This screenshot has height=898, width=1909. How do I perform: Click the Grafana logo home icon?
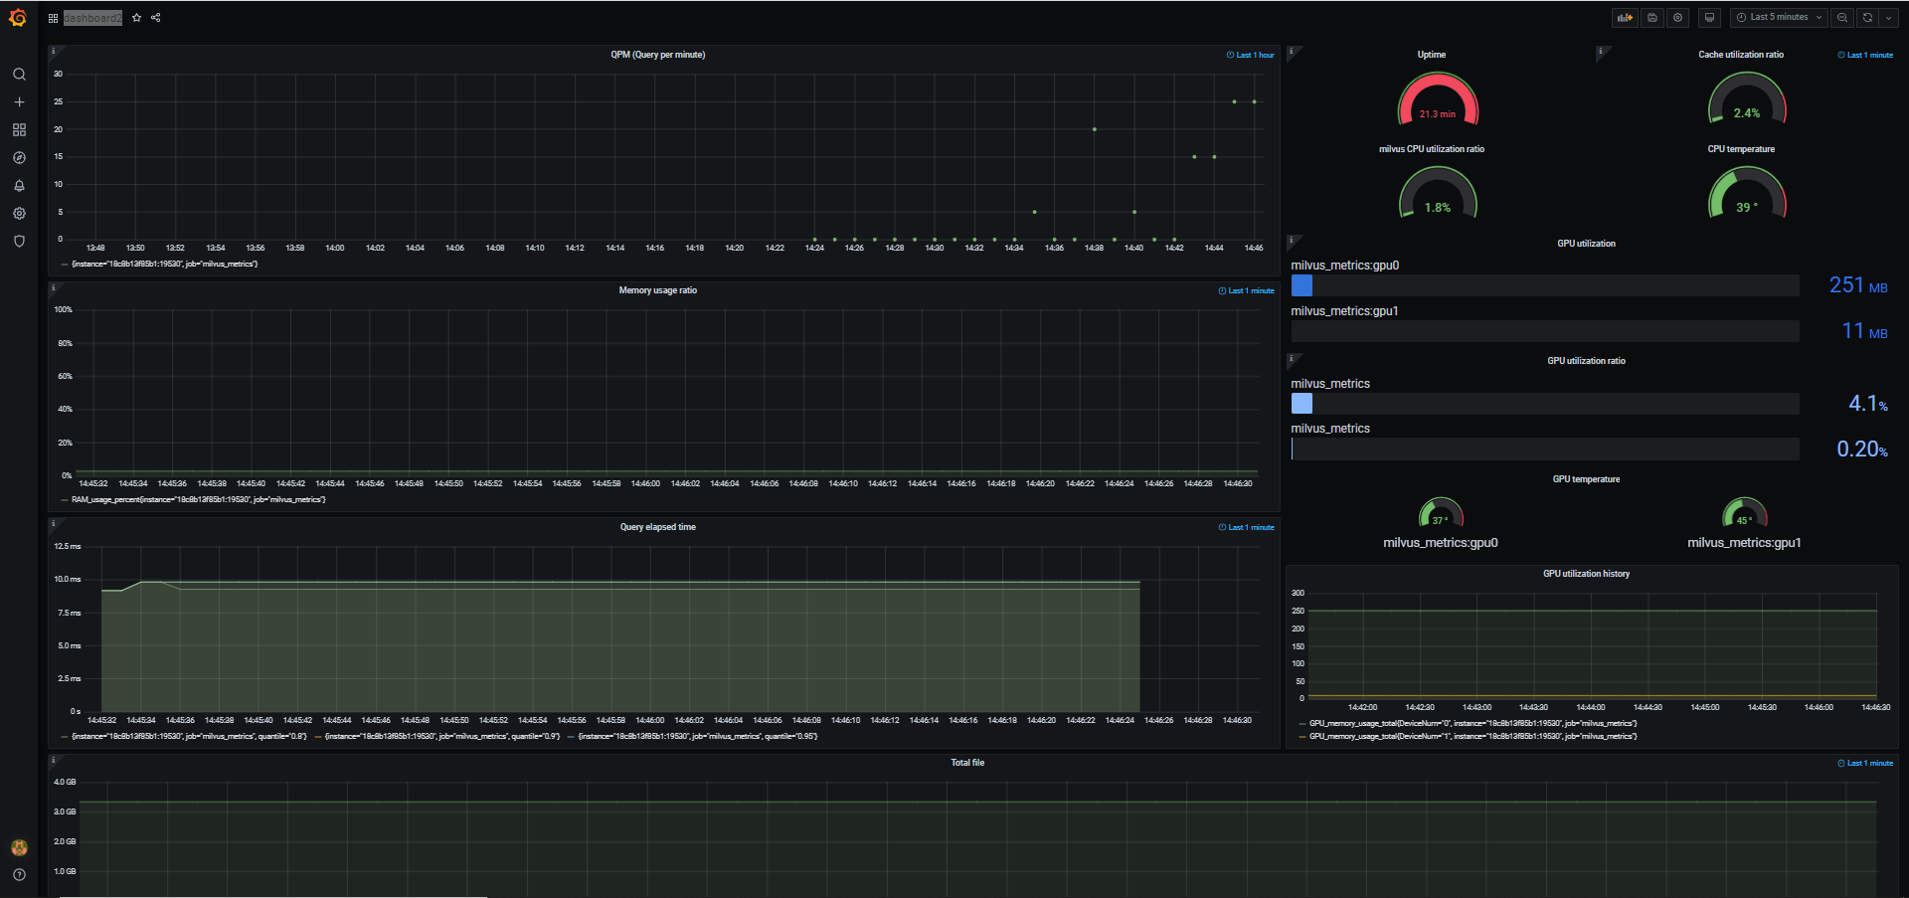(18, 18)
